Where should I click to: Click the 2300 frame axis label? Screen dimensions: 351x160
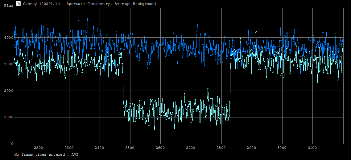click(x=69, y=148)
